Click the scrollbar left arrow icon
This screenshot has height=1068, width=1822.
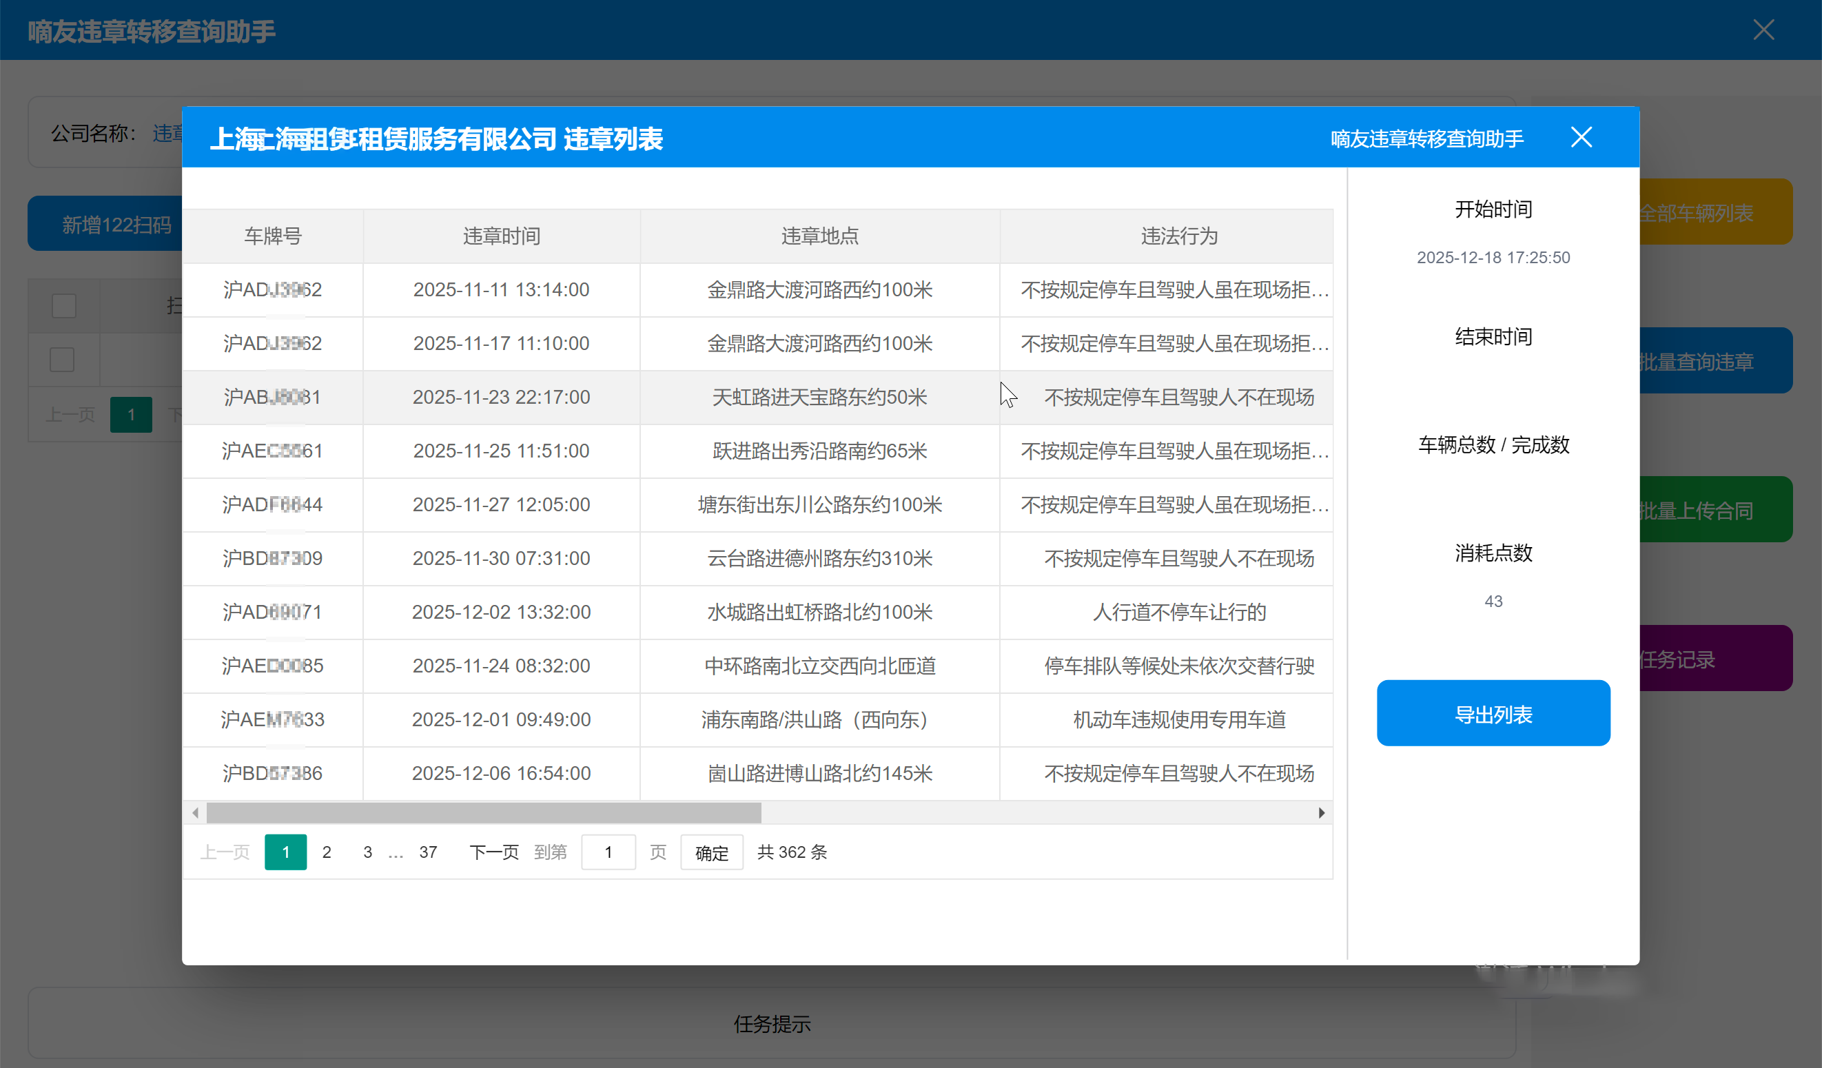tap(195, 813)
